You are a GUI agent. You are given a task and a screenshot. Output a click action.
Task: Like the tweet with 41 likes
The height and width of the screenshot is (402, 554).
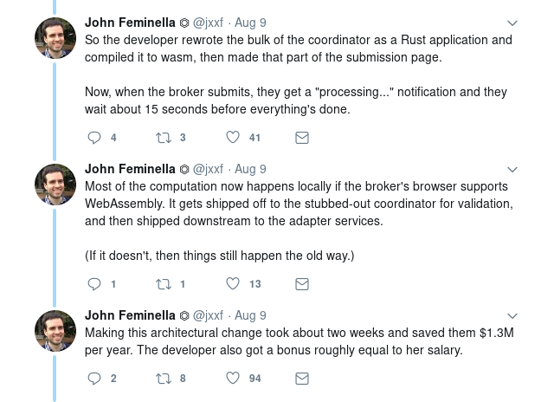pos(232,137)
